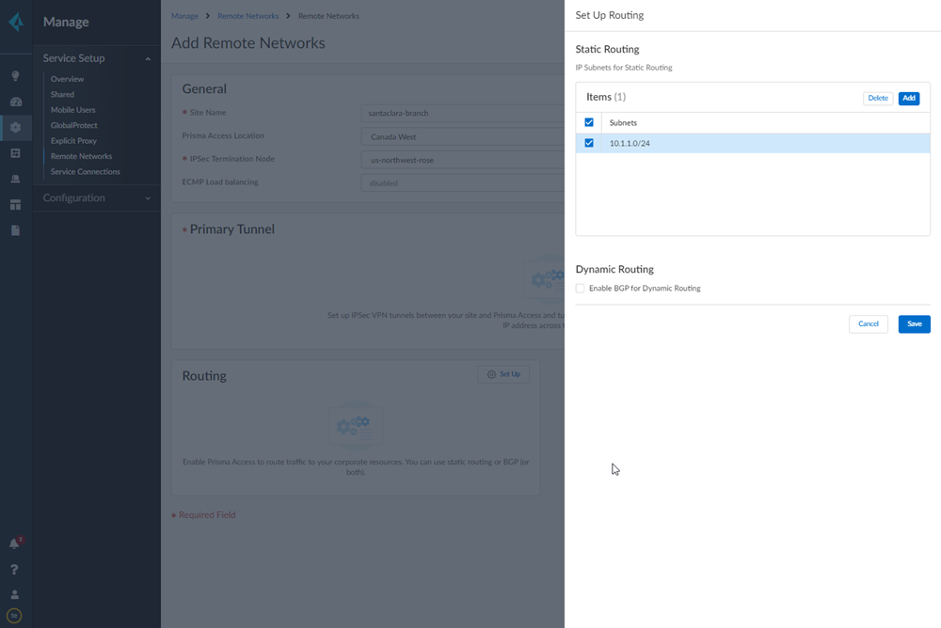This screenshot has height=628, width=941.
Task: Click Delete in the Items table
Action: [877, 98]
